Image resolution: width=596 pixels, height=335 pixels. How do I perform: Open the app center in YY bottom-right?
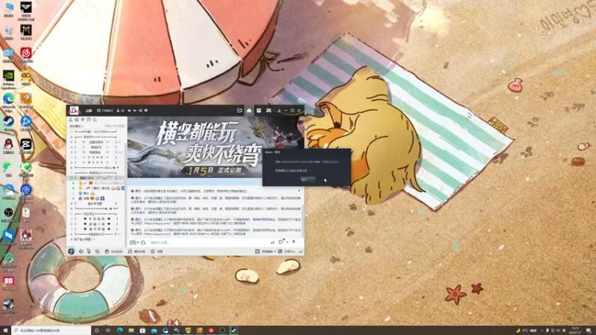(287, 252)
